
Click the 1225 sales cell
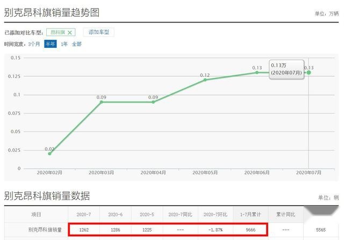click(147, 230)
